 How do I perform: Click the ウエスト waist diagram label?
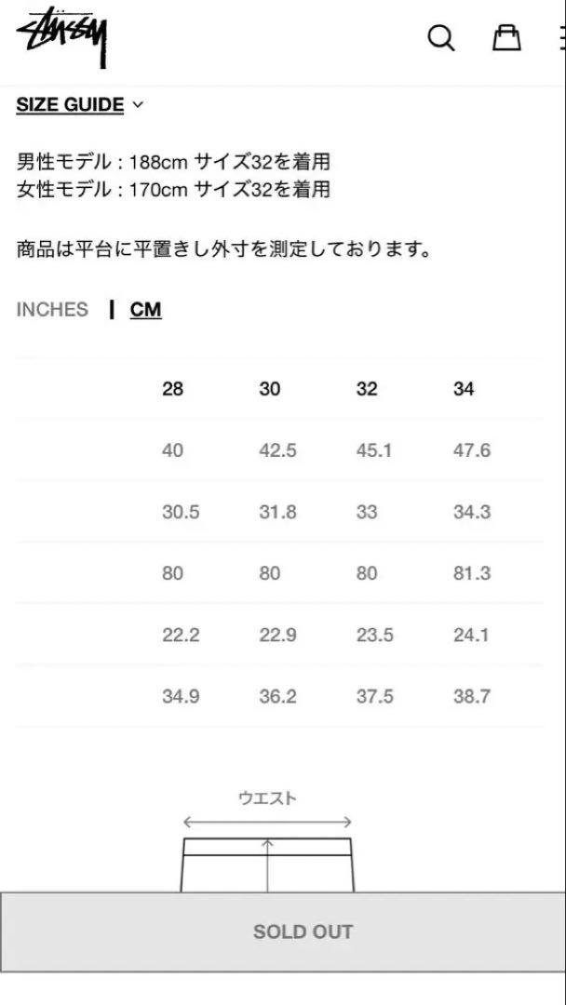pos(267,798)
